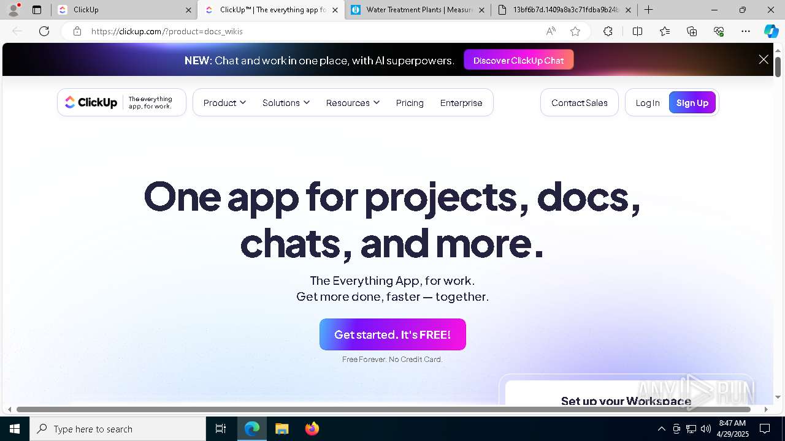The image size is (785, 441).
Task: Click the Sign Up button
Action: (692, 103)
